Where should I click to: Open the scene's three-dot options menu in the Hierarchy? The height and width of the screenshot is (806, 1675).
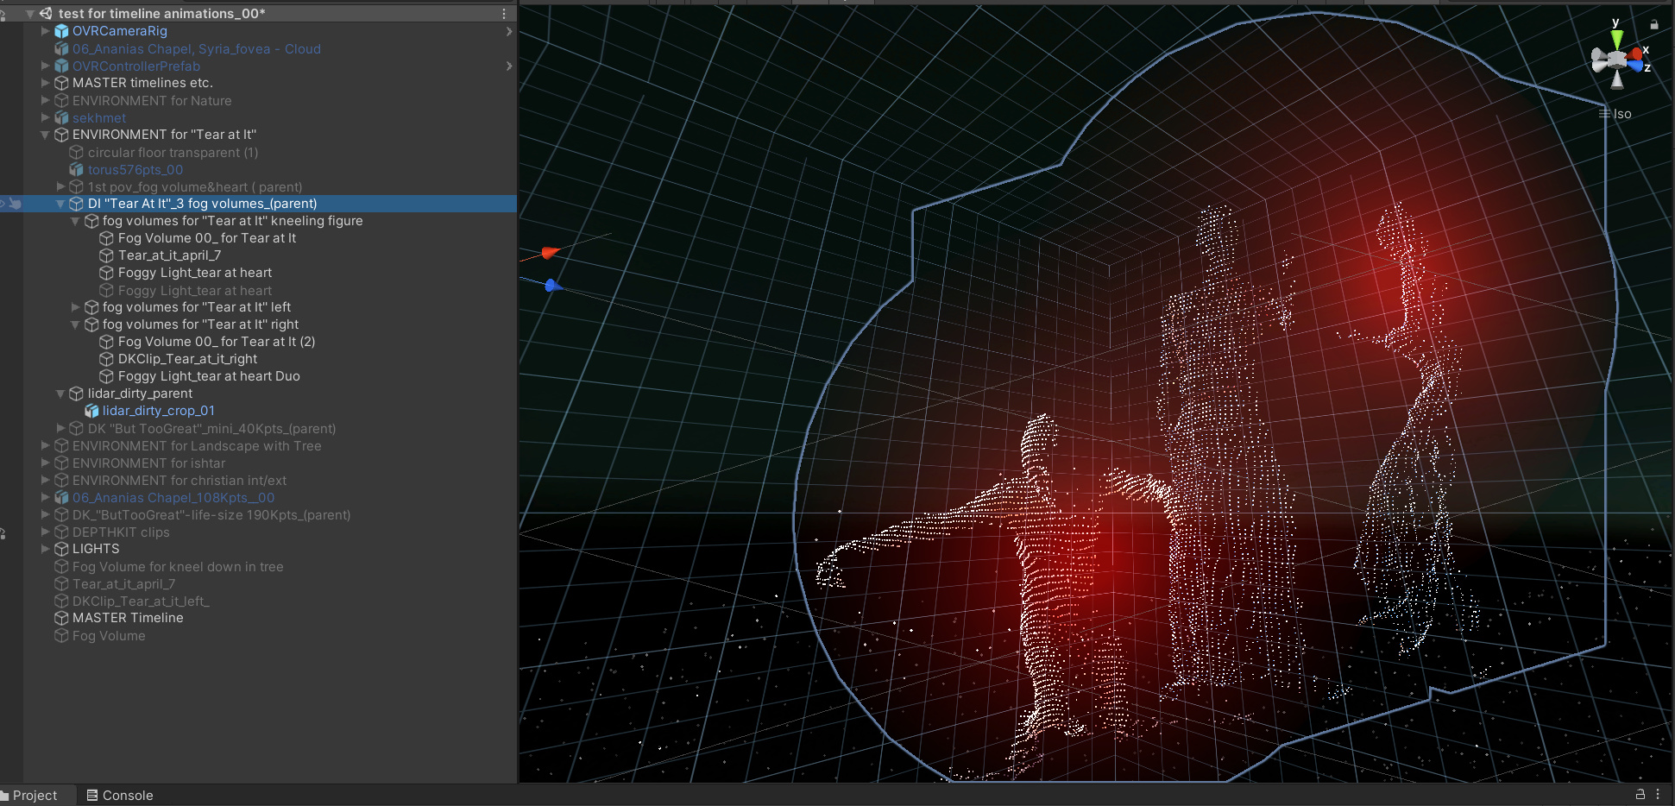tap(504, 14)
